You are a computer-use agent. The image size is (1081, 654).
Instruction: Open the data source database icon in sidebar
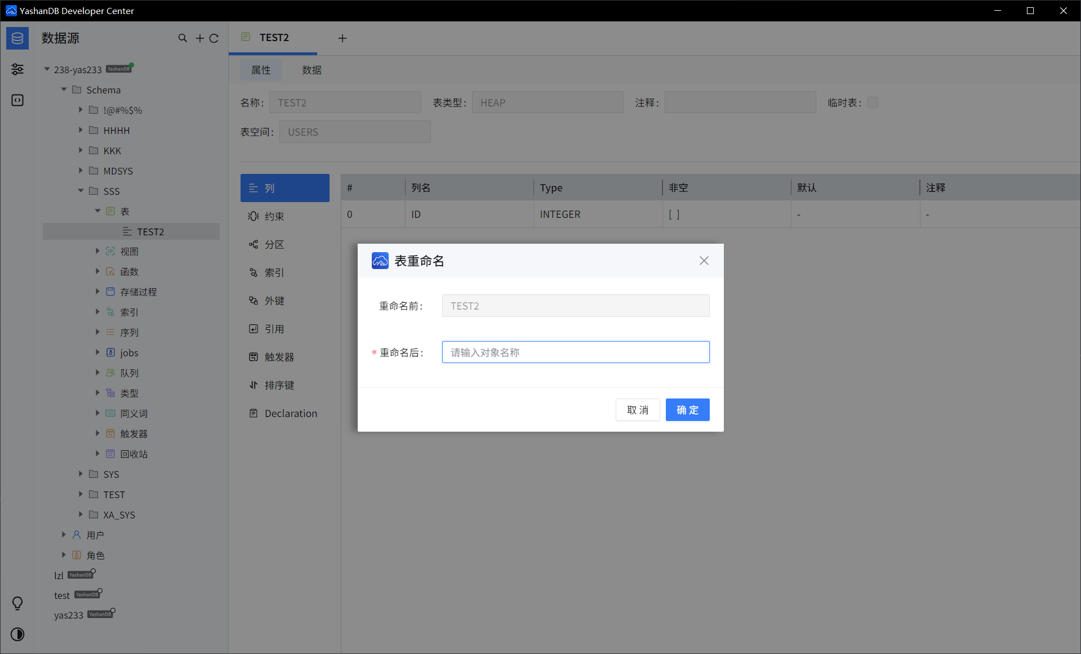click(x=17, y=38)
